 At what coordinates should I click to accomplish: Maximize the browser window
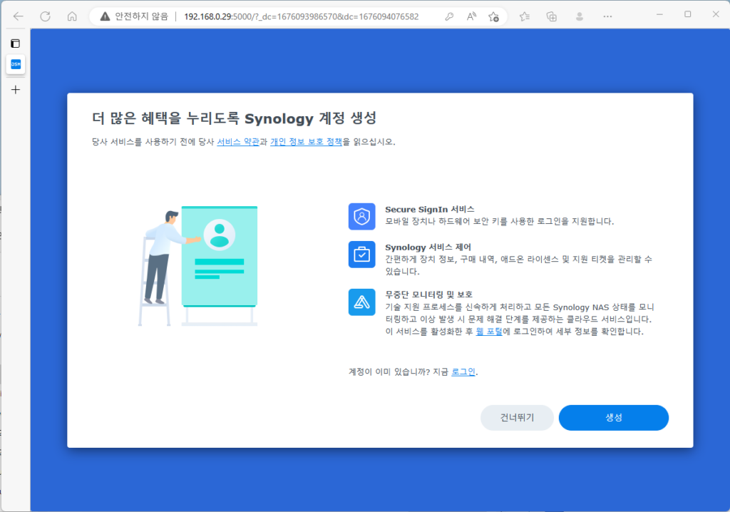688,15
